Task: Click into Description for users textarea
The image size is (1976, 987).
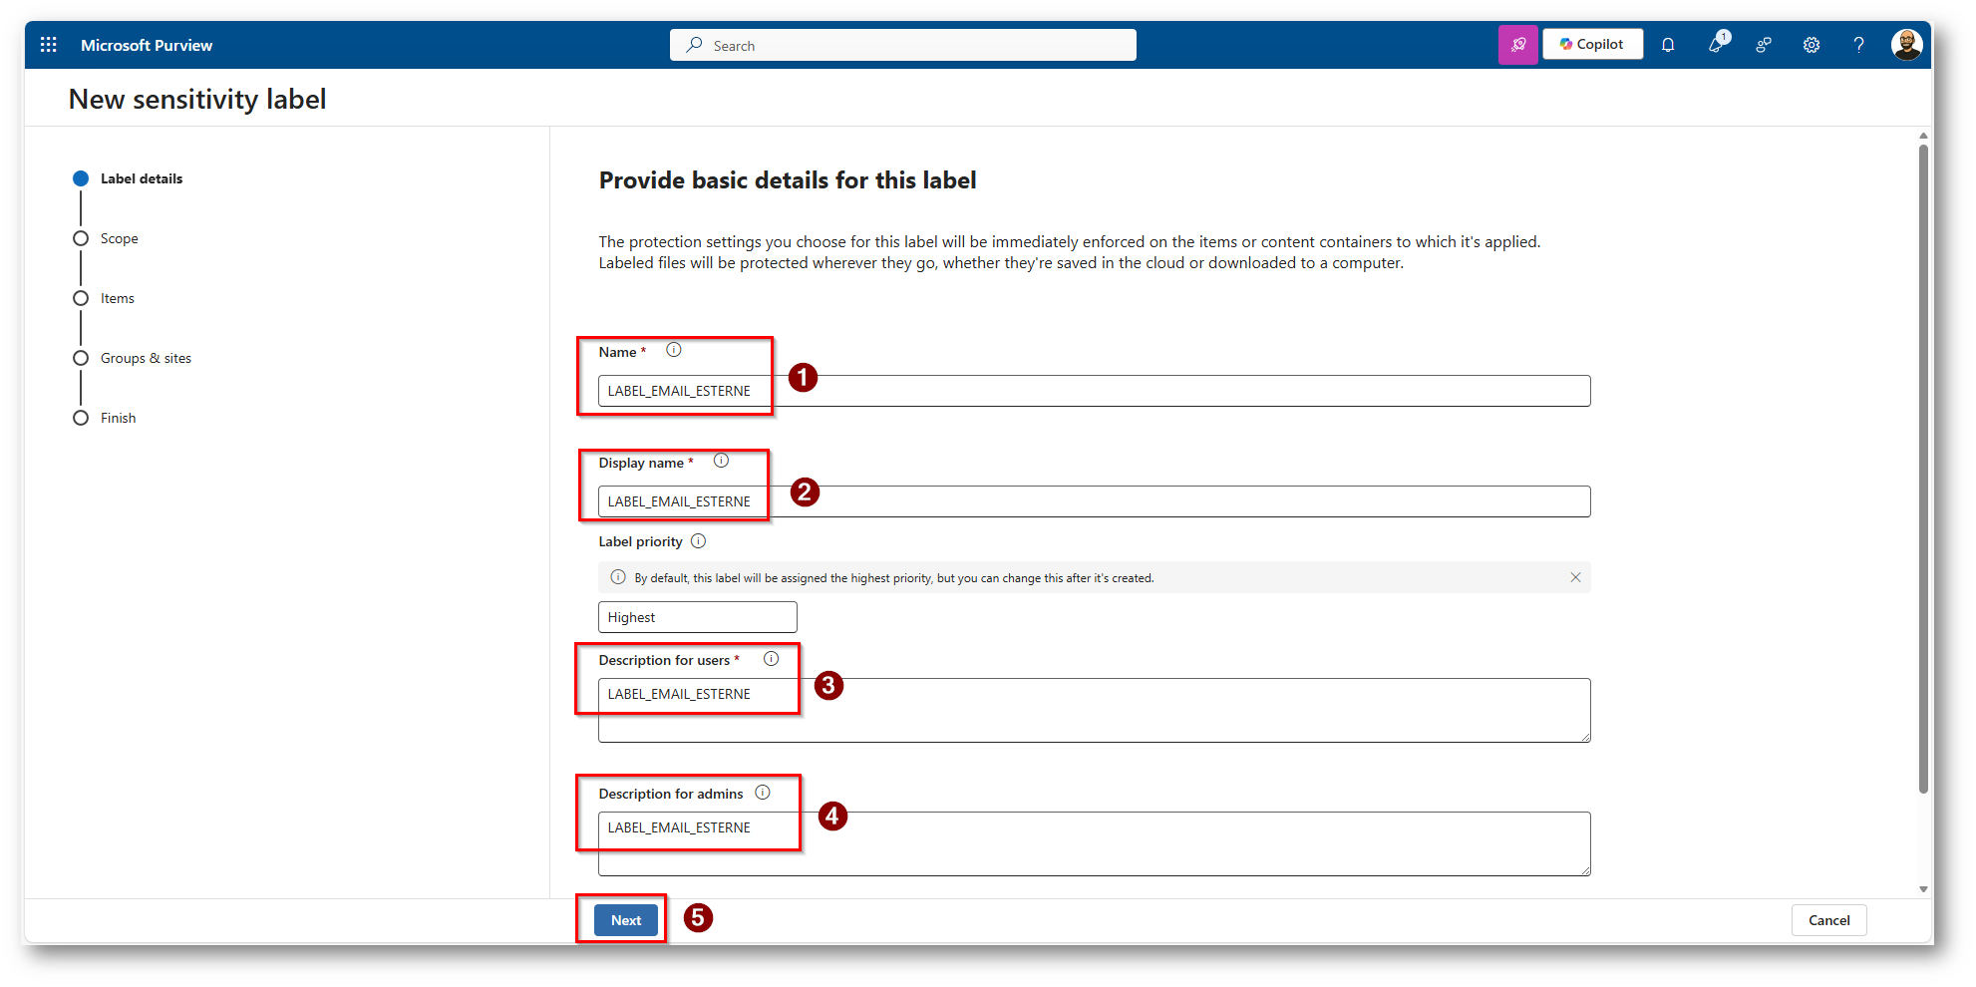Action: 1094,710
